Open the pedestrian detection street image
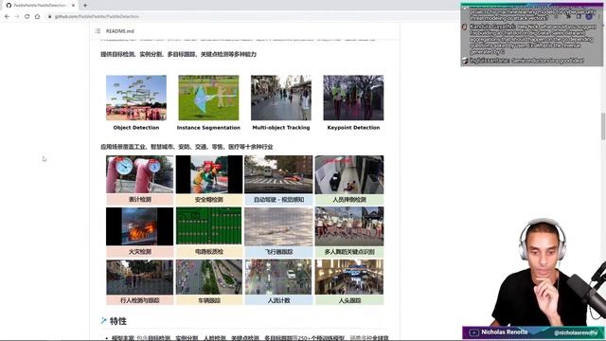 139,277
